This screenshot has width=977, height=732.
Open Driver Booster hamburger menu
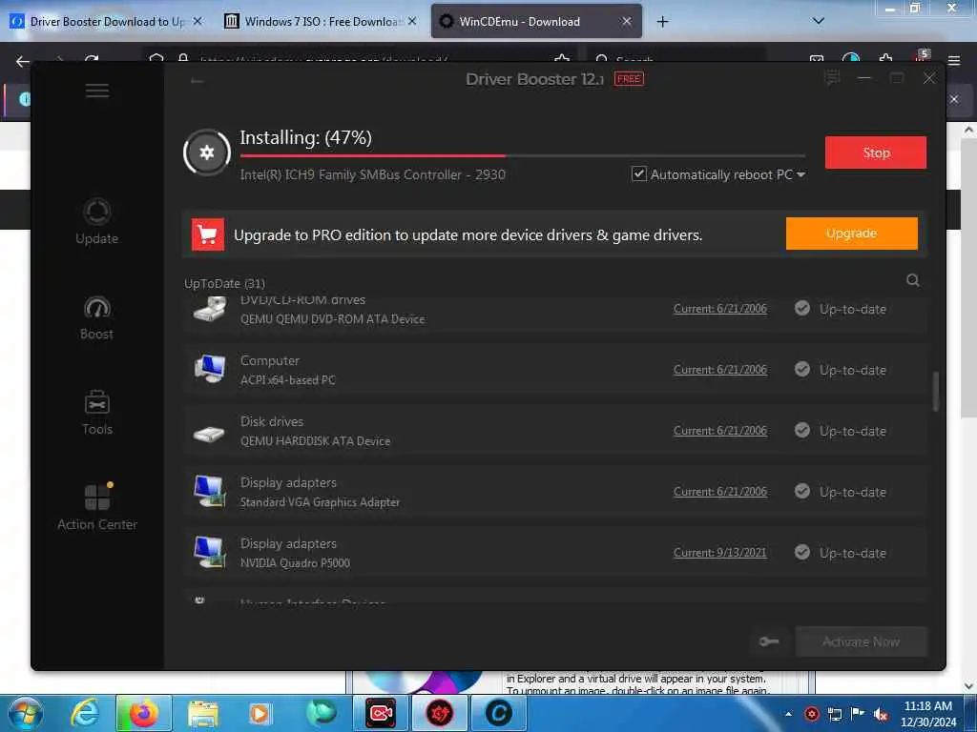[x=97, y=91]
